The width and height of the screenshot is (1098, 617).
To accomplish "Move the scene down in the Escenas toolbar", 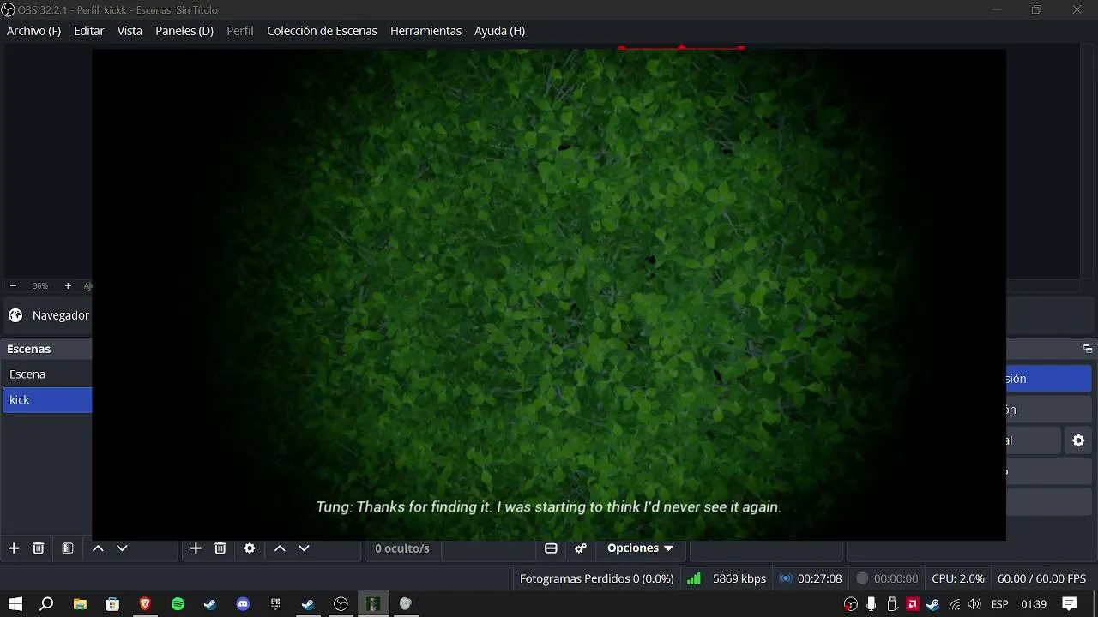I will [122, 548].
